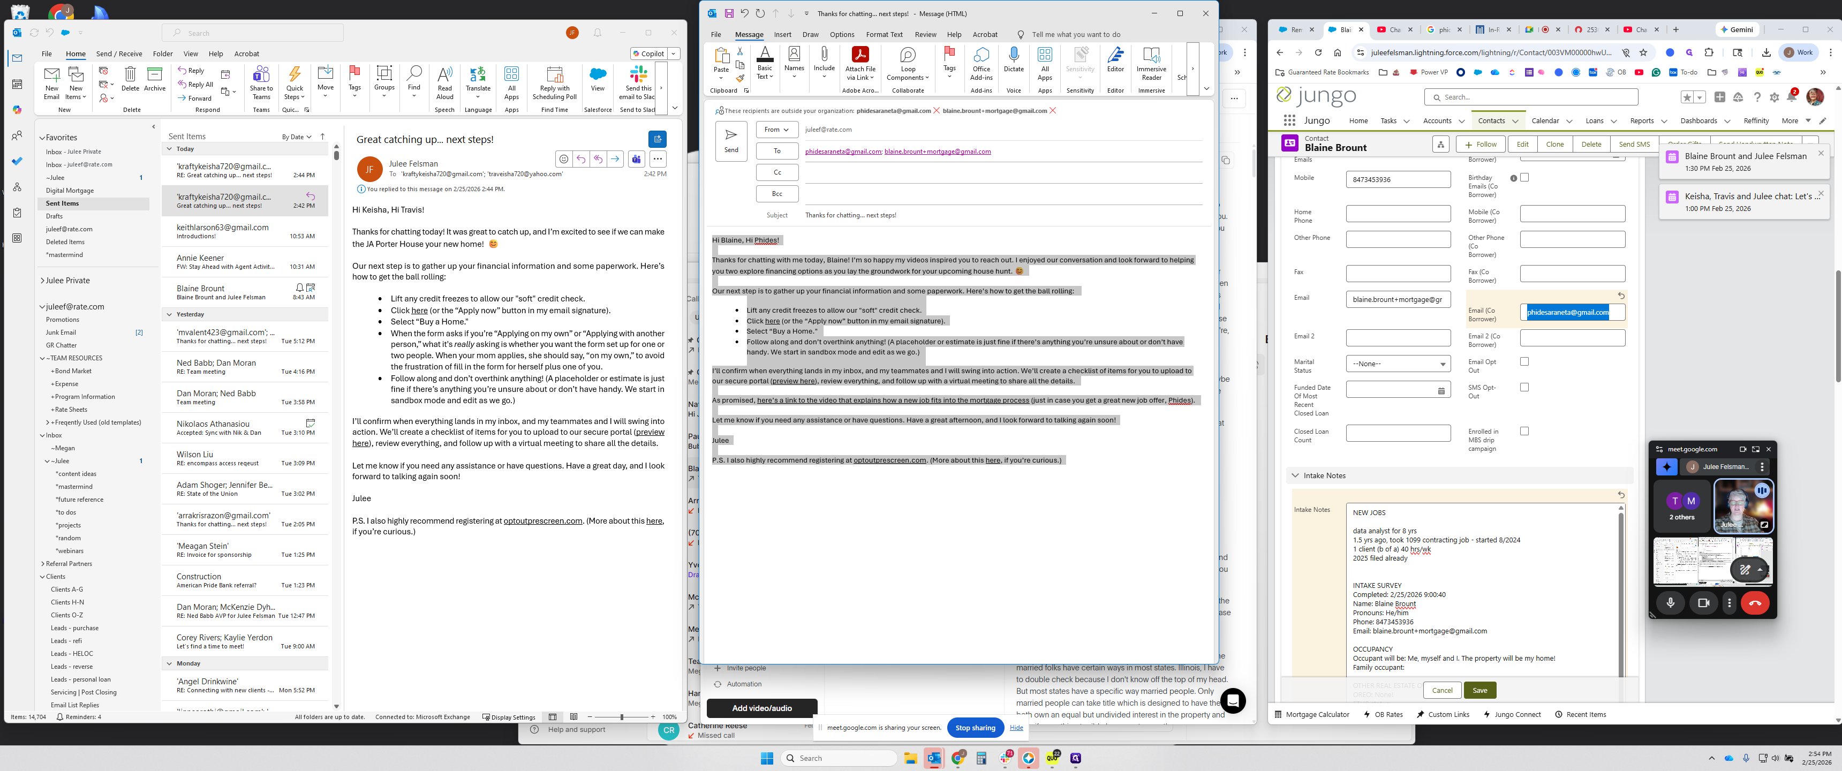
Task: Click the Stop sharing button
Action: (975, 728)
